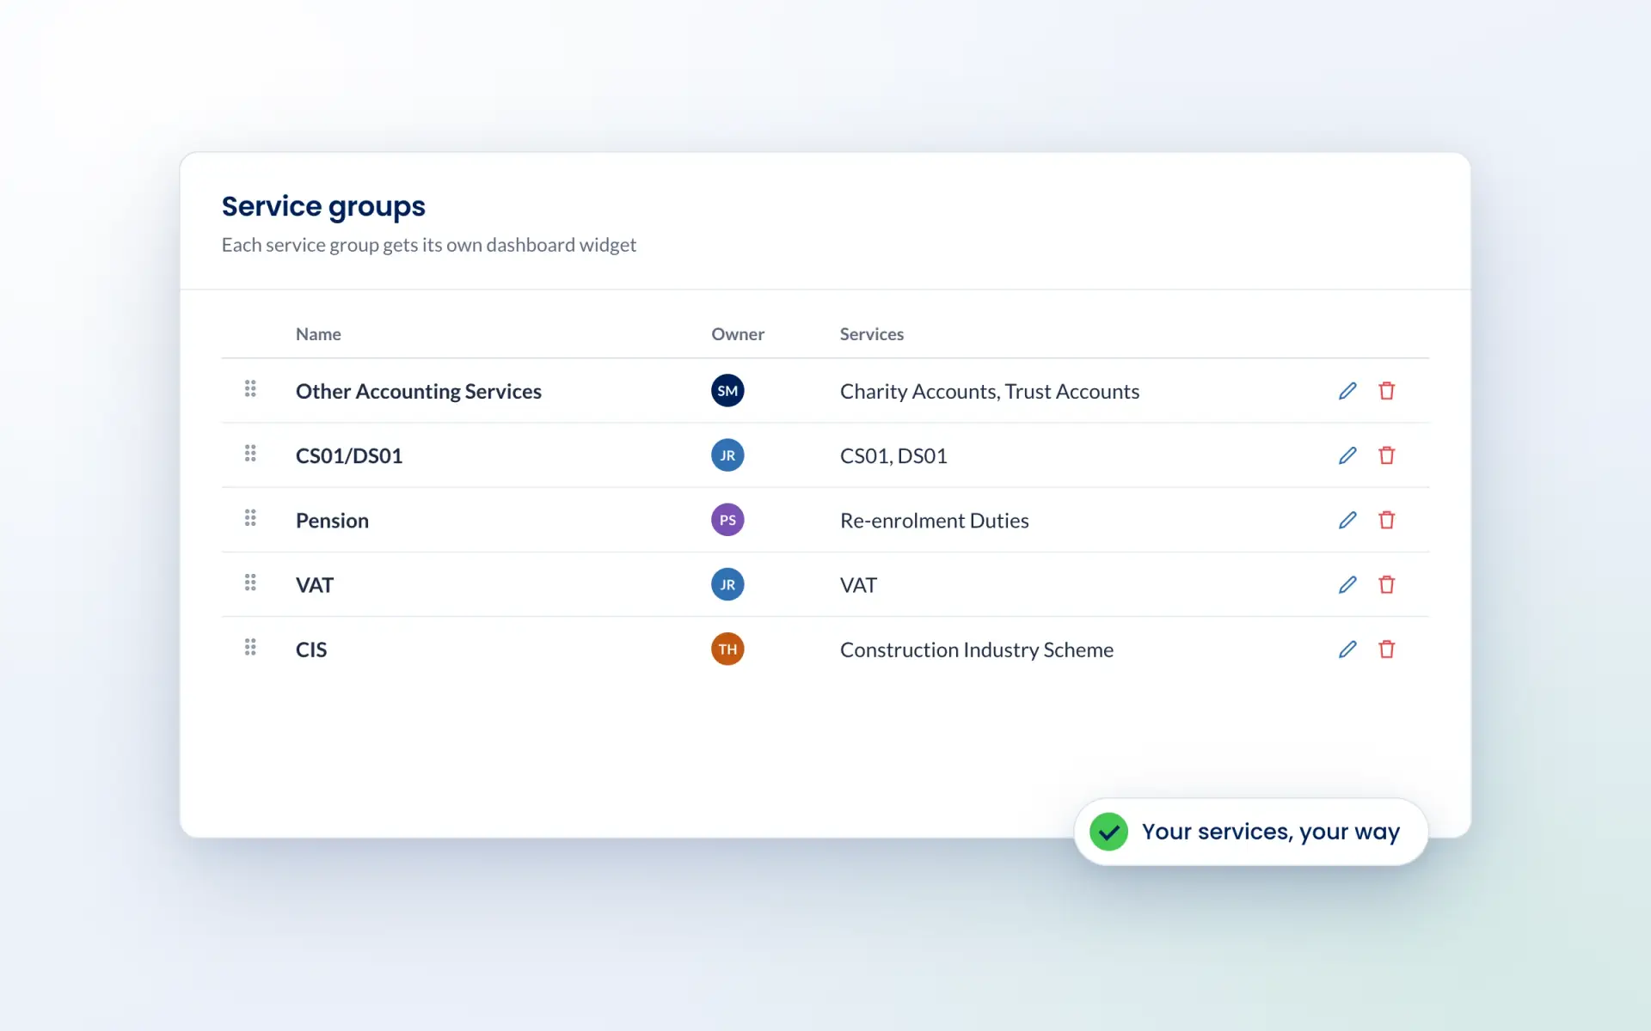Viewport: 1651px width, 1031px height.
Task: Click the TH owner avatar
Action: click(727, 650)
